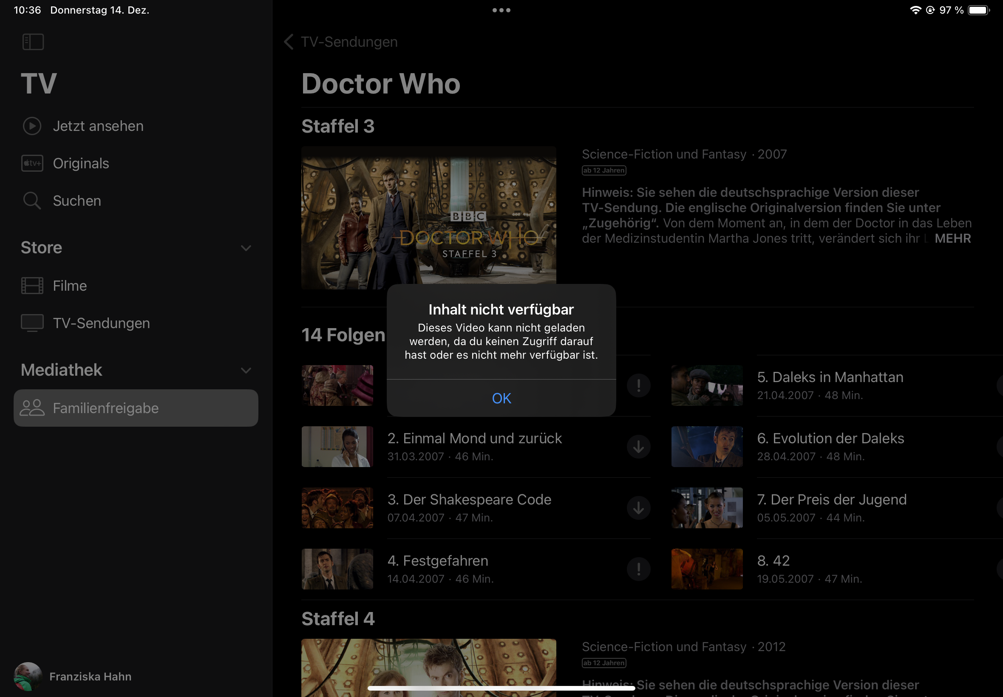Tap the first episode's exclamation error icon
The width and height of the screenshot is (1003, 697).
coord(638,385)
